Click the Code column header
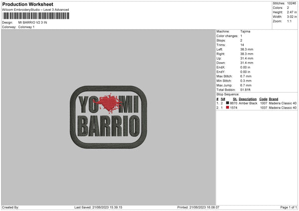 coord(263,99)
